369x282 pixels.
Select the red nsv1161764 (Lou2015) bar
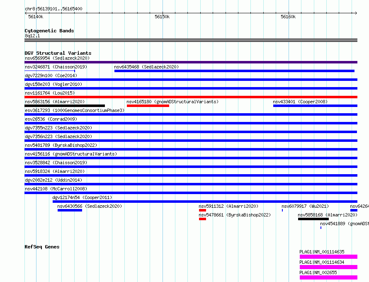tap(191, 97)
